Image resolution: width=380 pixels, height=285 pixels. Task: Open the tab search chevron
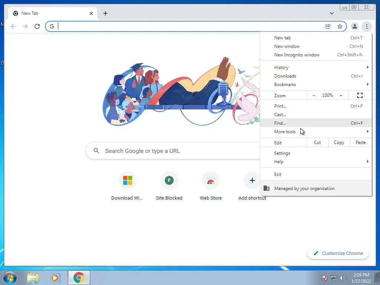click(331, 13)
